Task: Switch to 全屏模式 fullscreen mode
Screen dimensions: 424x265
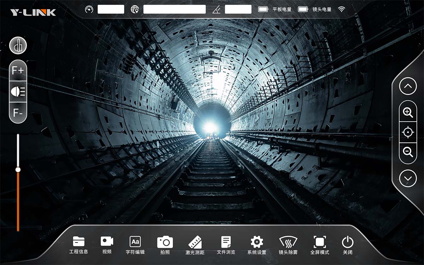Action: (320, 245)
